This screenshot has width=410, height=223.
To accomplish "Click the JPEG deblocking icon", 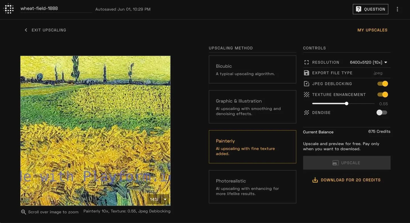I will [307, 84].
